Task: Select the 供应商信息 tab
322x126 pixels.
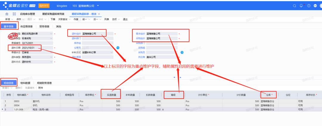Action: tap(26, 27)
